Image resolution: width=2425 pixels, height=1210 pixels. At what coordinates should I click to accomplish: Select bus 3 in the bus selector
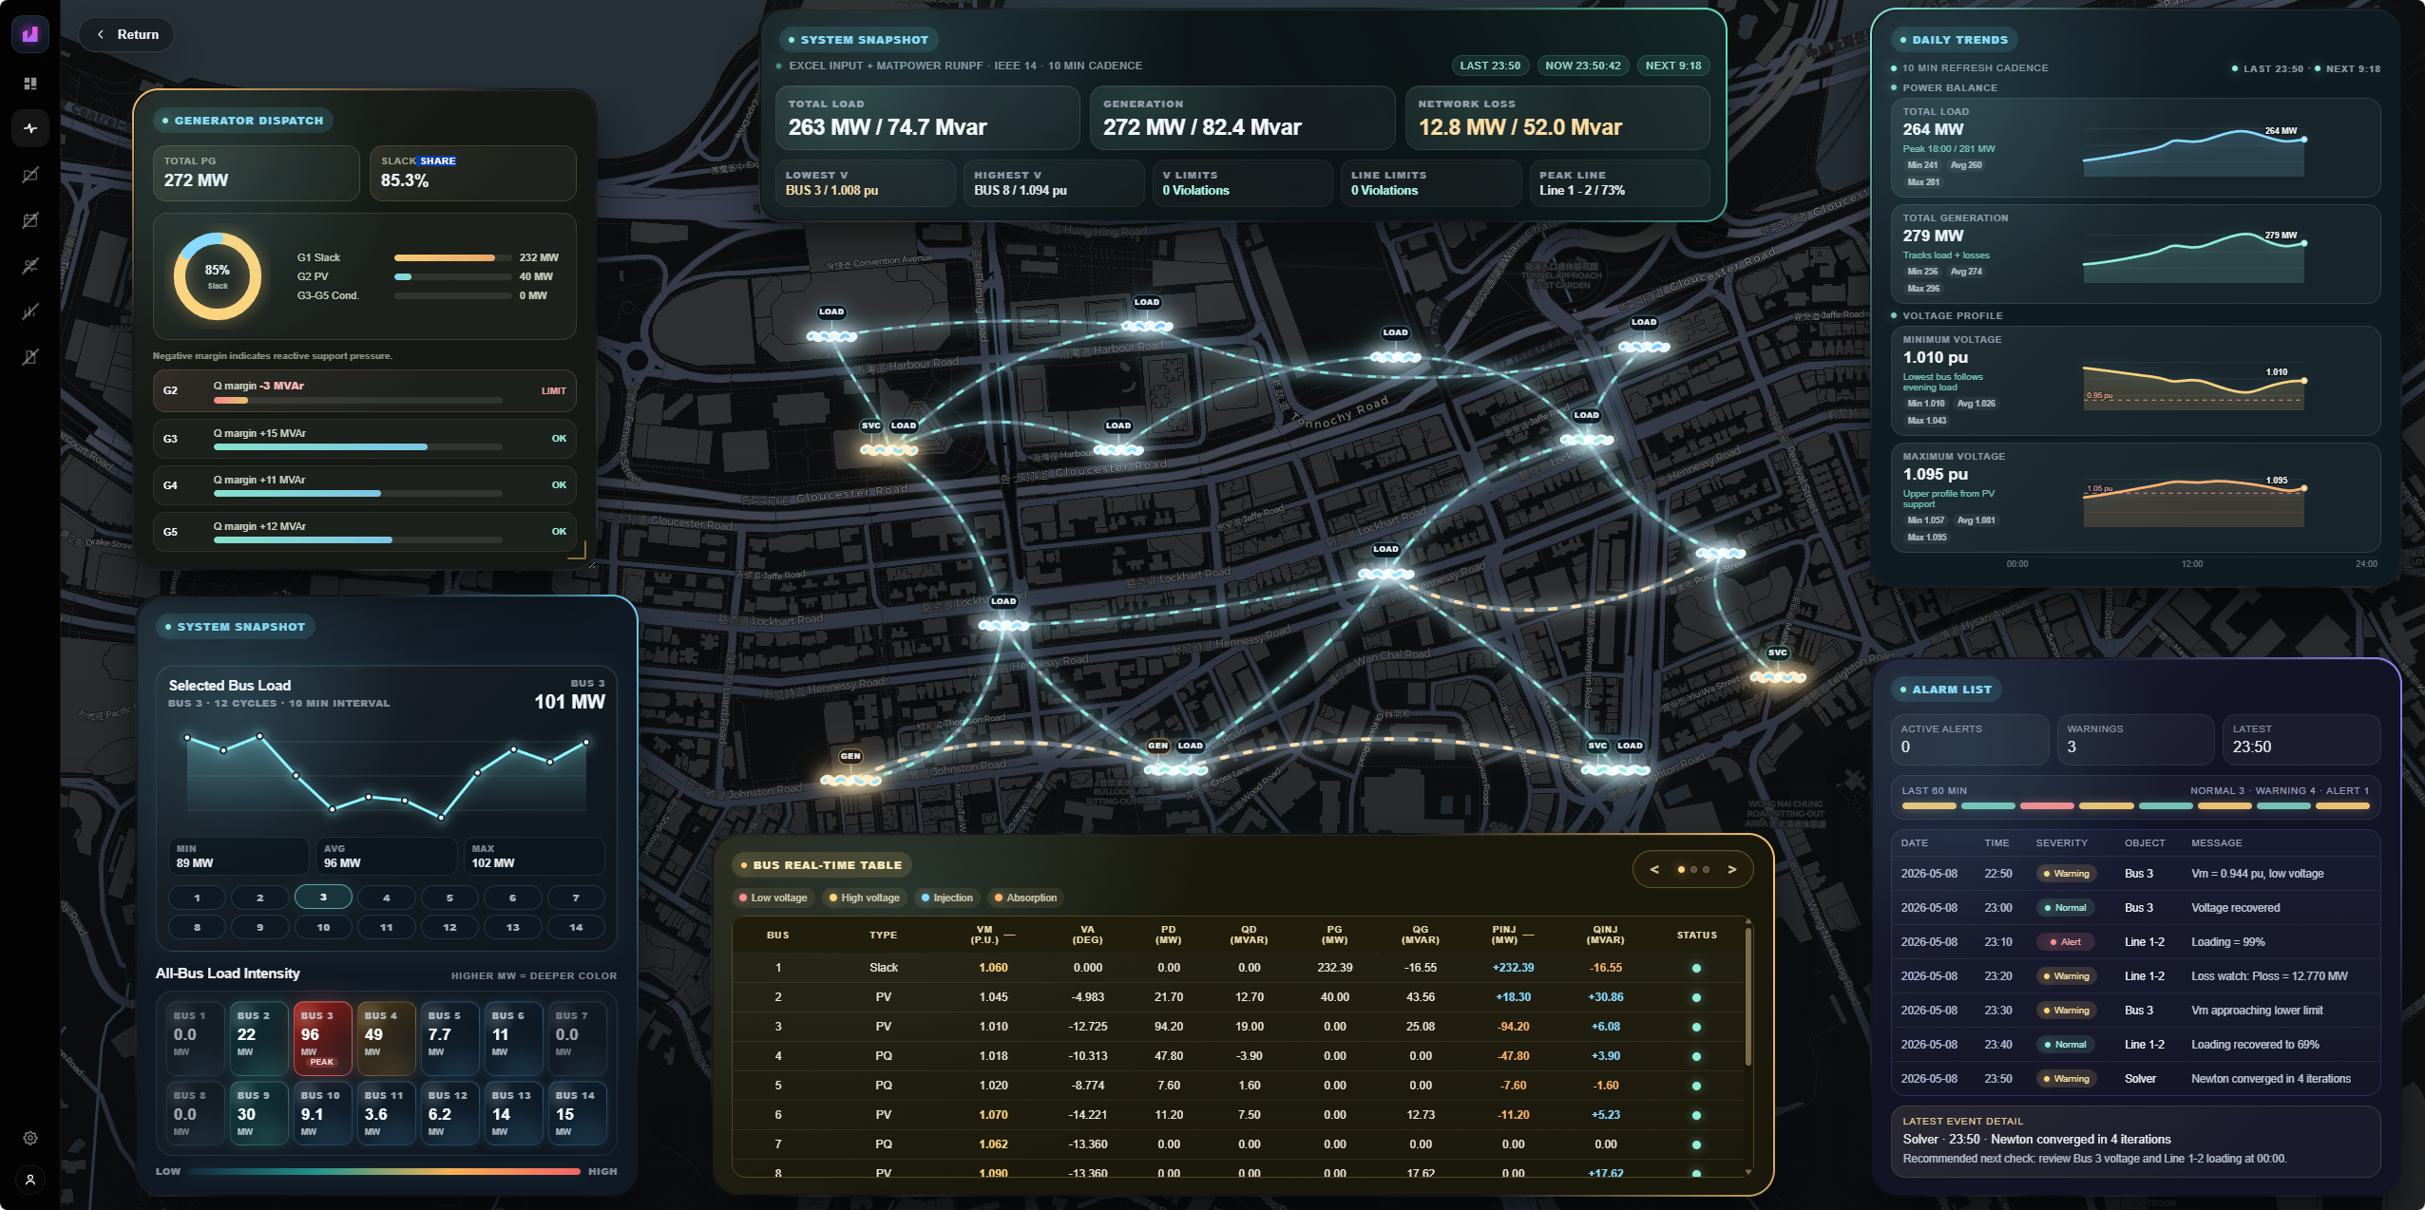(x=323, y=898)
